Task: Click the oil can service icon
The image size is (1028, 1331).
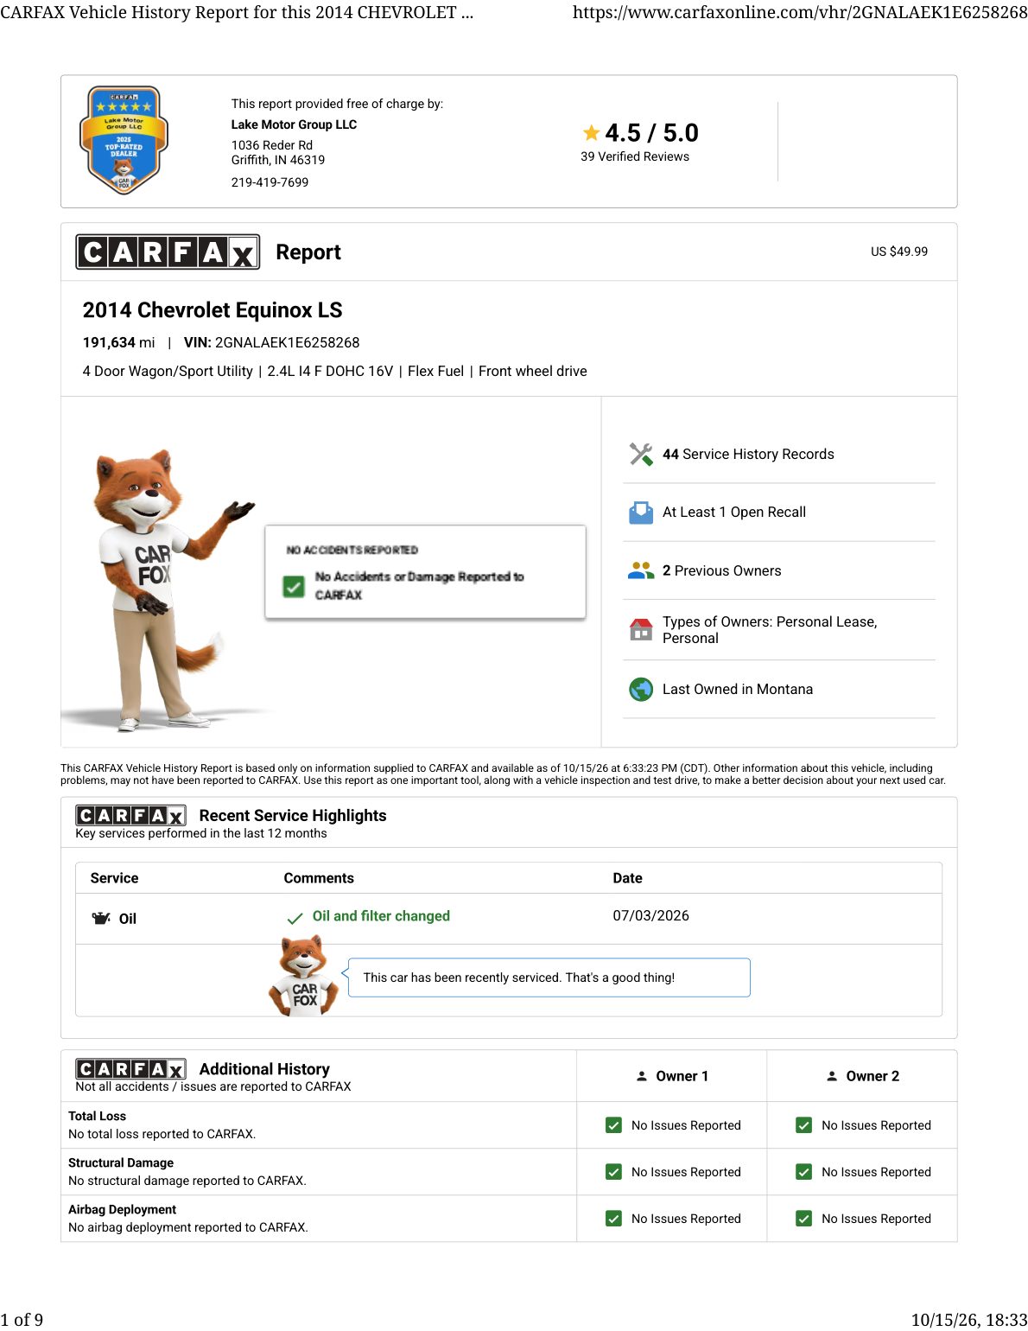Action: click(101, 918)
